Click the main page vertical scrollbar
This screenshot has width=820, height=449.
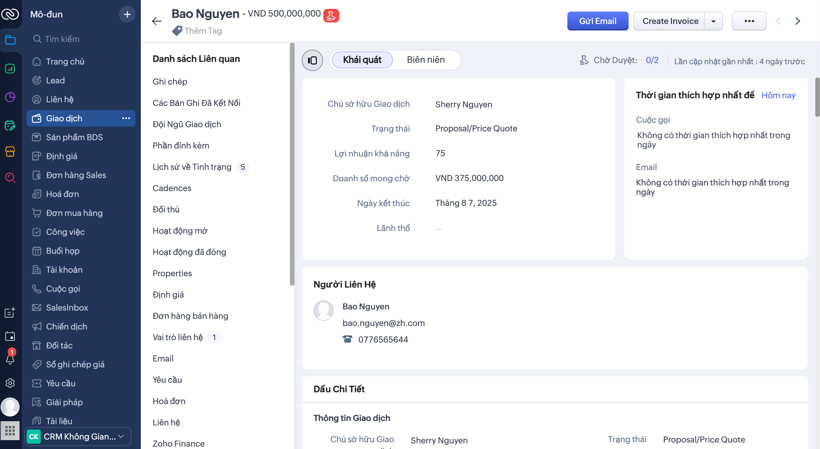[817, 97]
